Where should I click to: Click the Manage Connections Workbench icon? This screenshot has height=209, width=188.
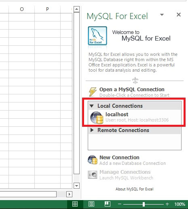[93, 175]
